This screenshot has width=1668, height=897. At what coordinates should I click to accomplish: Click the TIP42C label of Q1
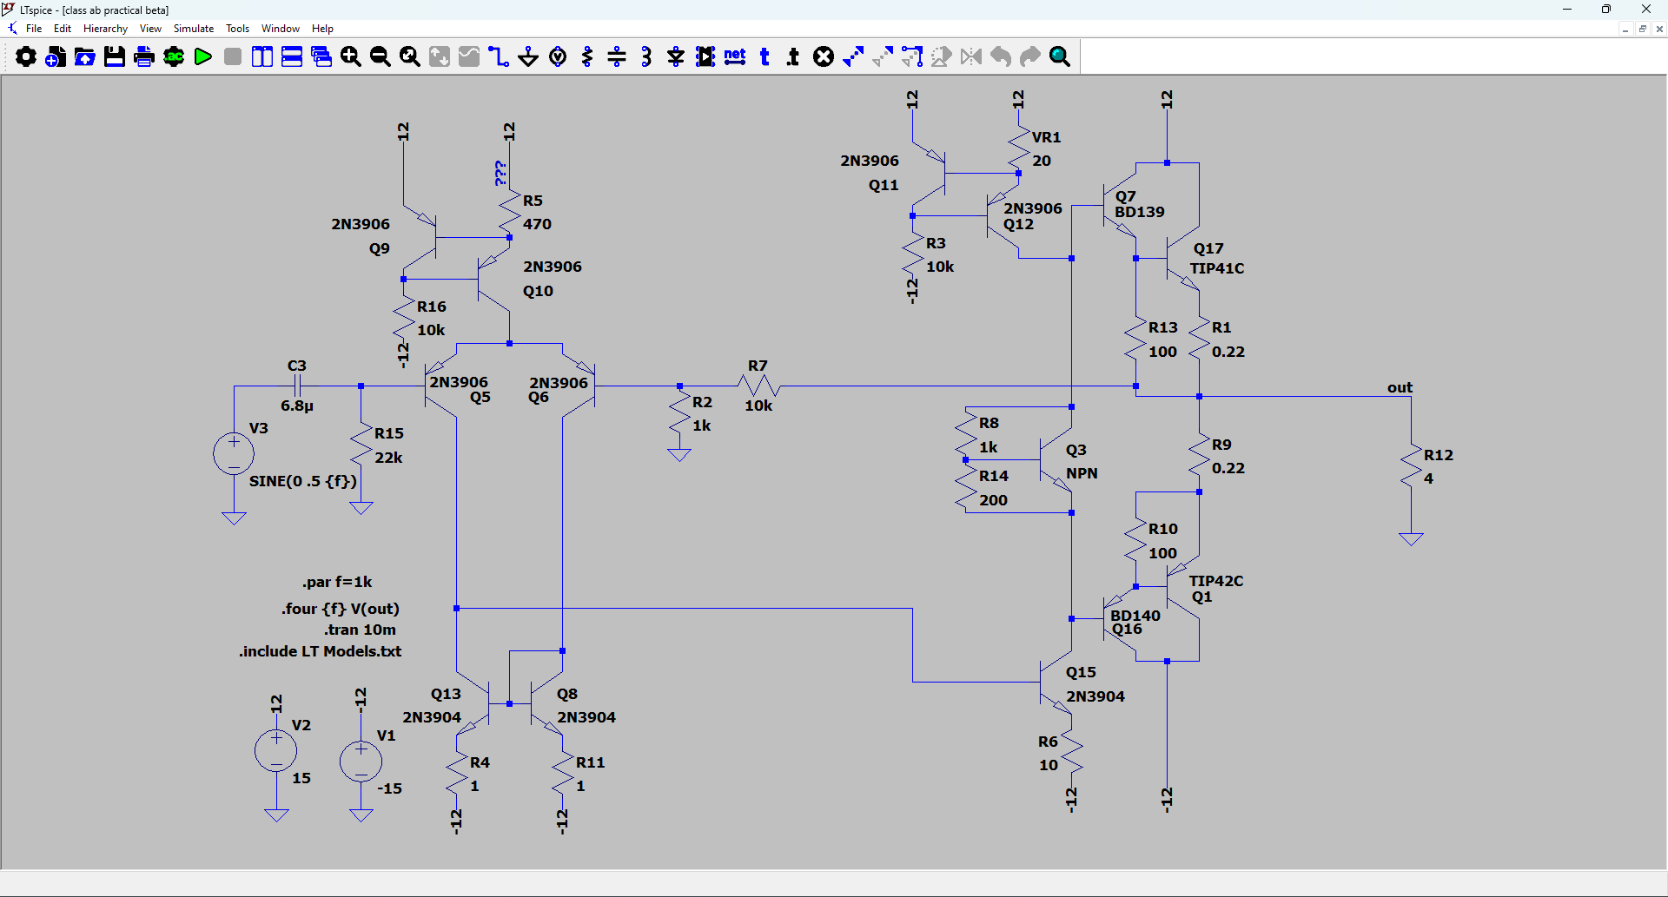[1216, 581]
